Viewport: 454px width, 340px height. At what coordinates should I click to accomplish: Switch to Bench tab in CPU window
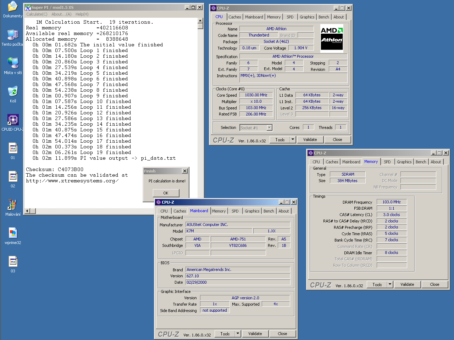click(323, 17)
